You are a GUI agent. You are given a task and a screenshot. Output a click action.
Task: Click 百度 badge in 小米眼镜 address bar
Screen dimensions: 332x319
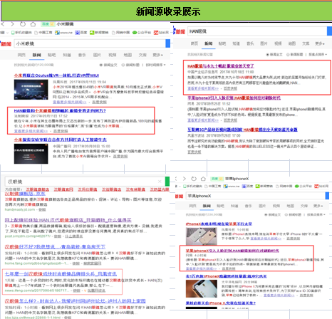point(48,24)
